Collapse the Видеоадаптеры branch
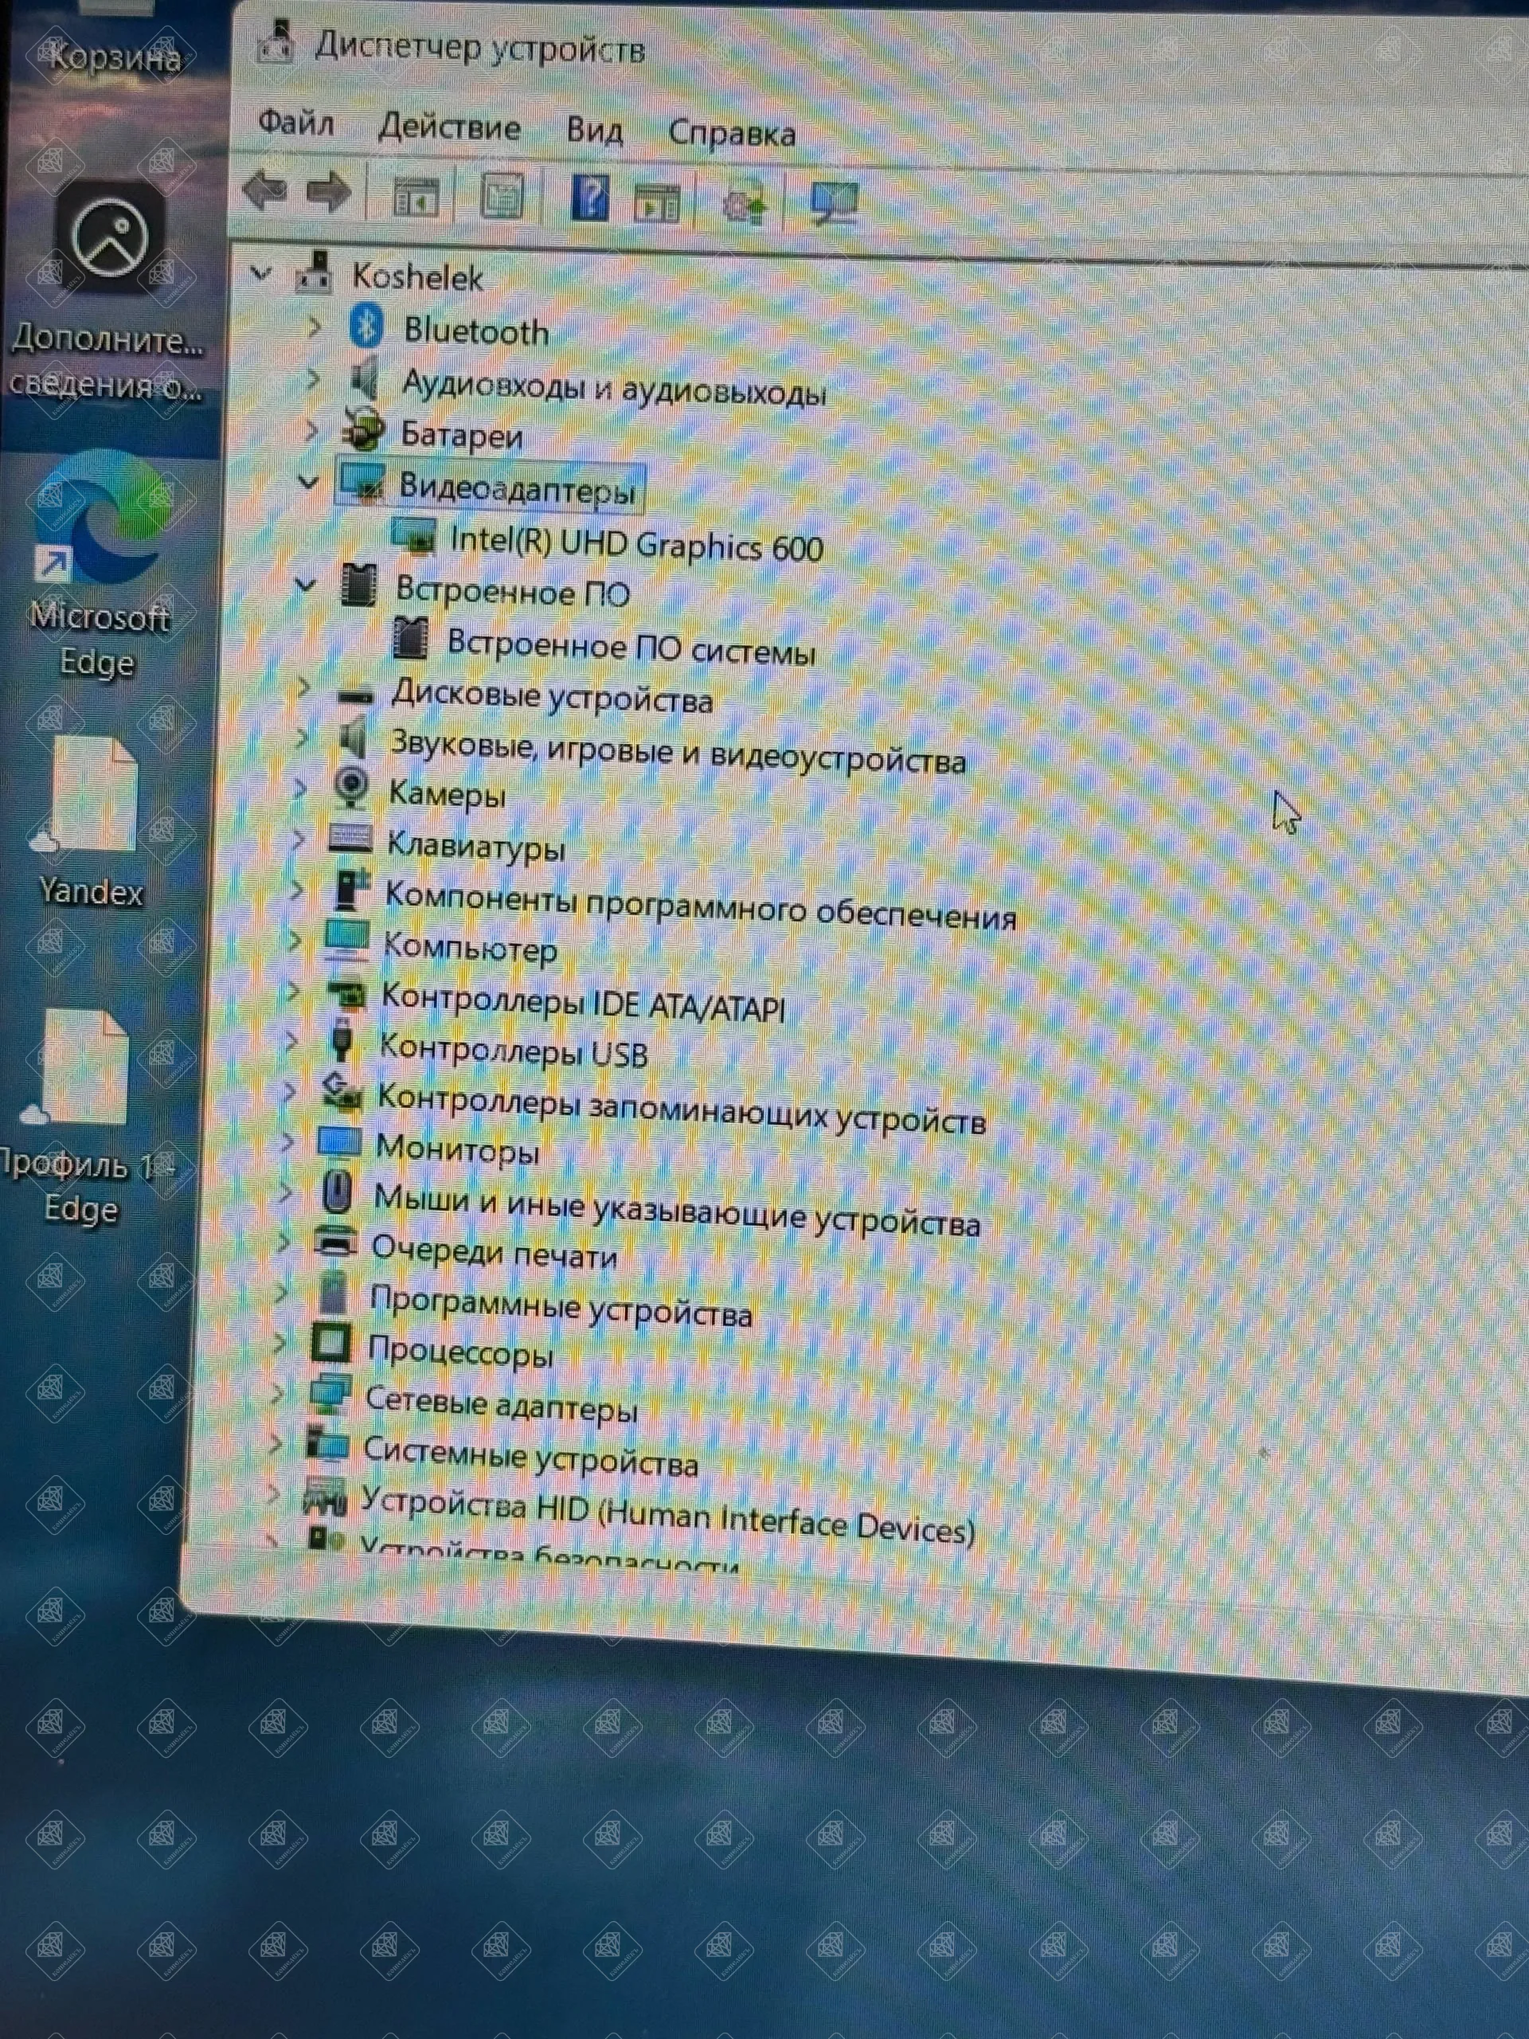The width and height of the screenshot is (1529, 2039). pyautogui.click(x=308, y=482)
